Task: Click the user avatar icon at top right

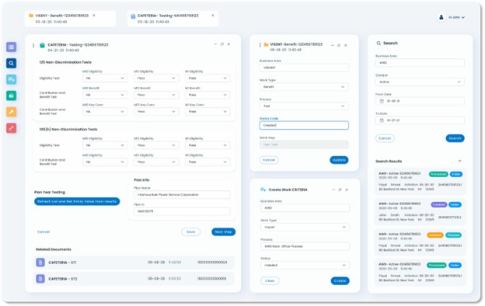Action: tap(441, 17)
